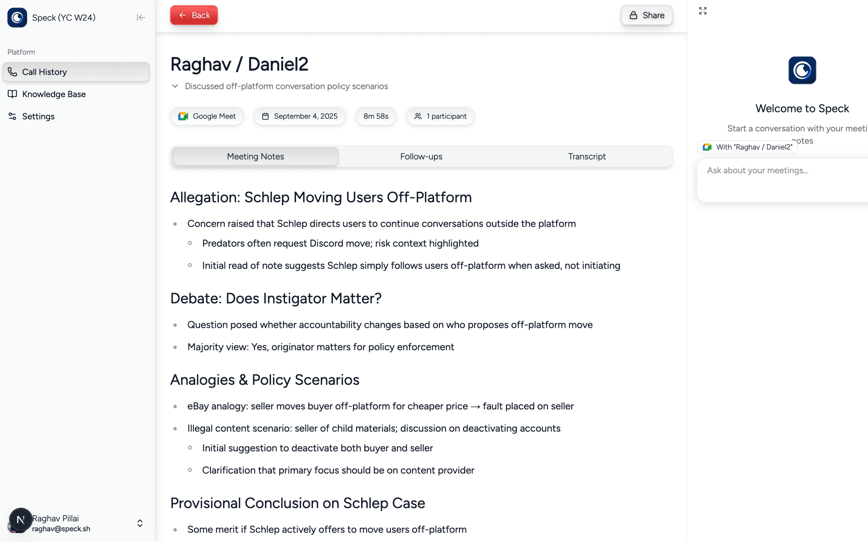Click the 1 participant chip

(440, 116)
